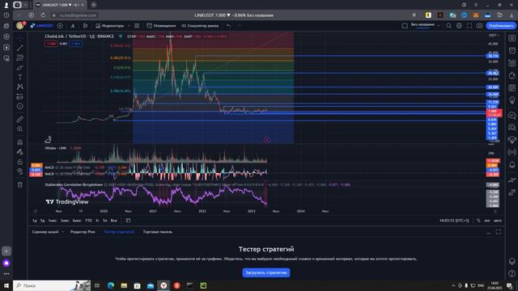Select the ruler measure tool

20,119
